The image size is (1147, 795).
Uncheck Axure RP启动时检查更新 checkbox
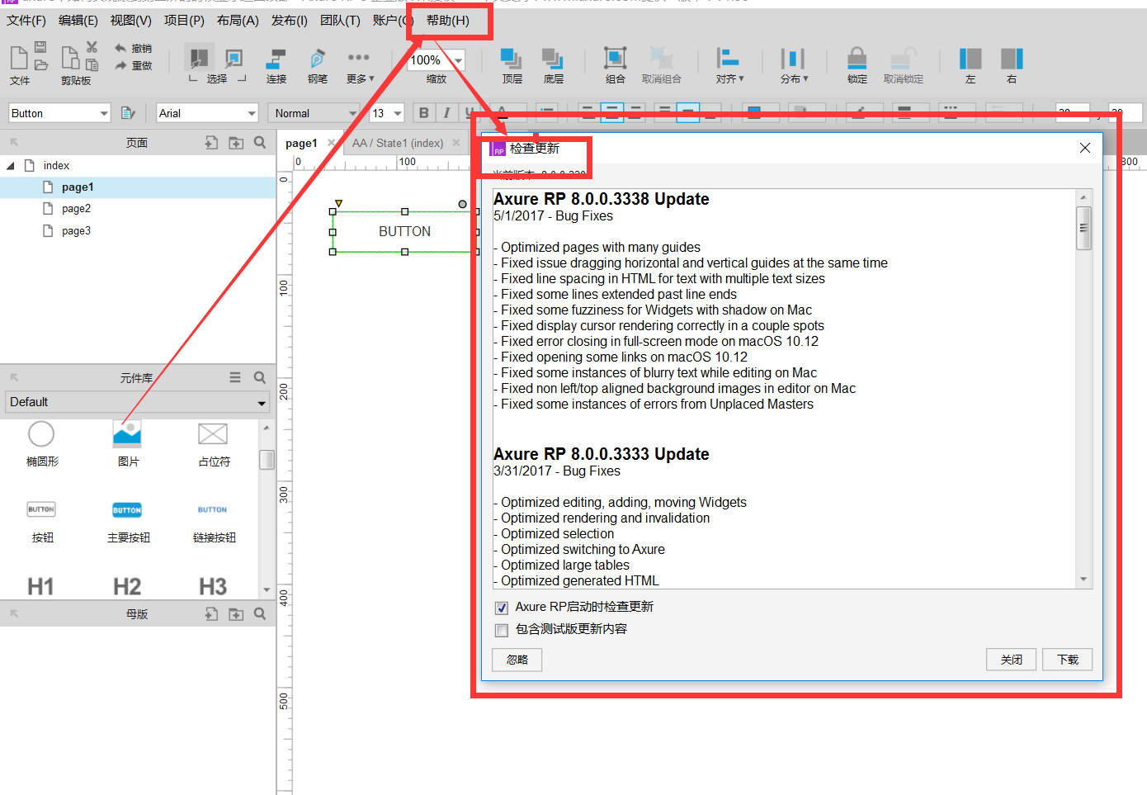502,608
